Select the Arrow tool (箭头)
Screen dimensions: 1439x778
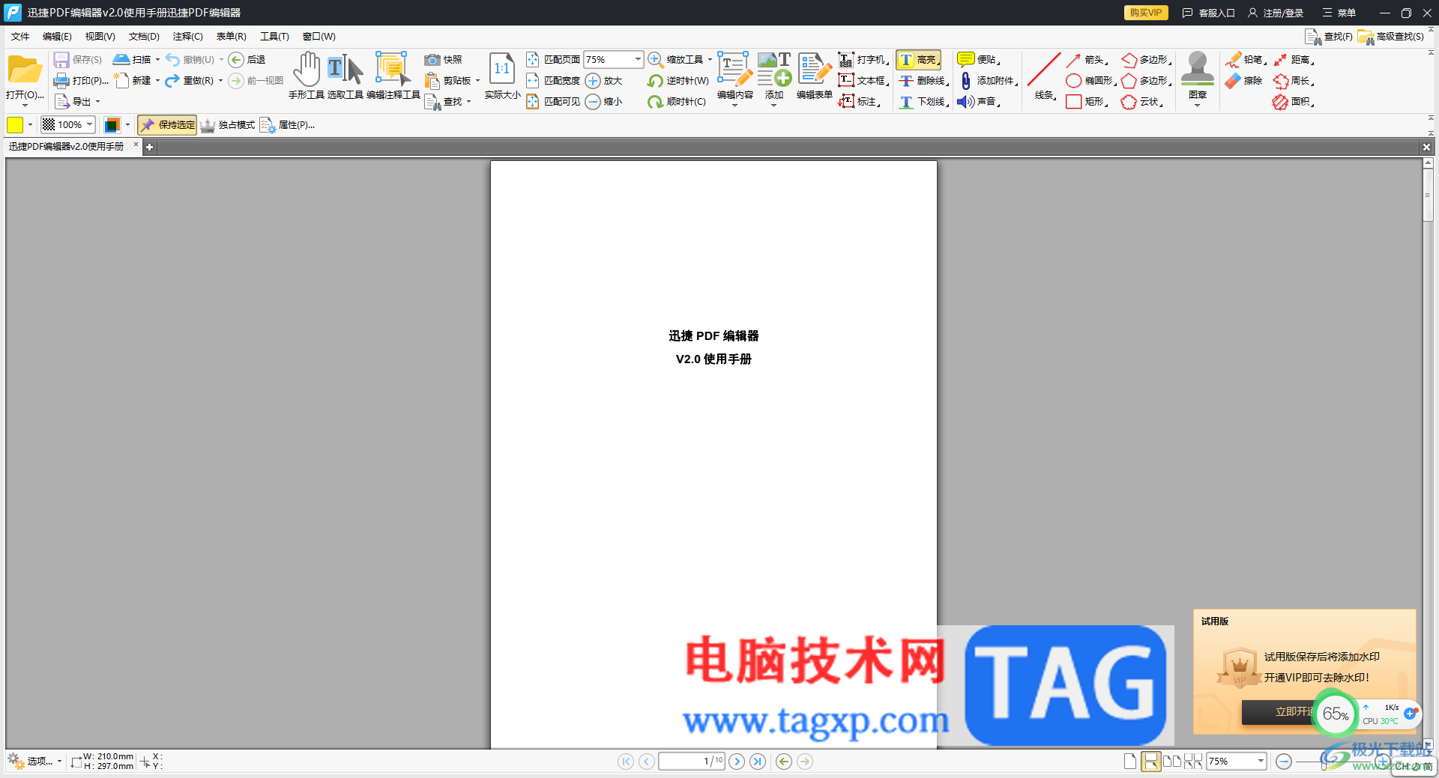coord(1087,60)
